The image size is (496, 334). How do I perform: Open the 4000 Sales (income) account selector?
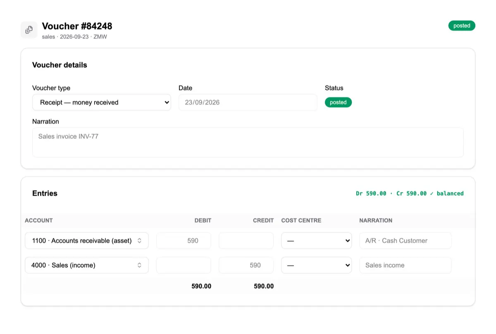(x=87, y=265)
